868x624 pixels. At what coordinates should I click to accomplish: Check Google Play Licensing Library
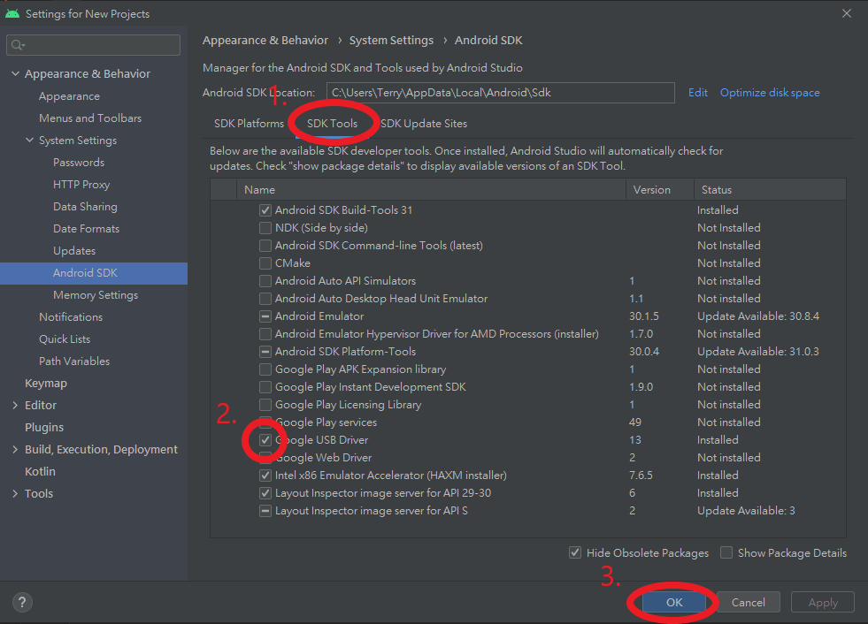[x=265, y=405]
